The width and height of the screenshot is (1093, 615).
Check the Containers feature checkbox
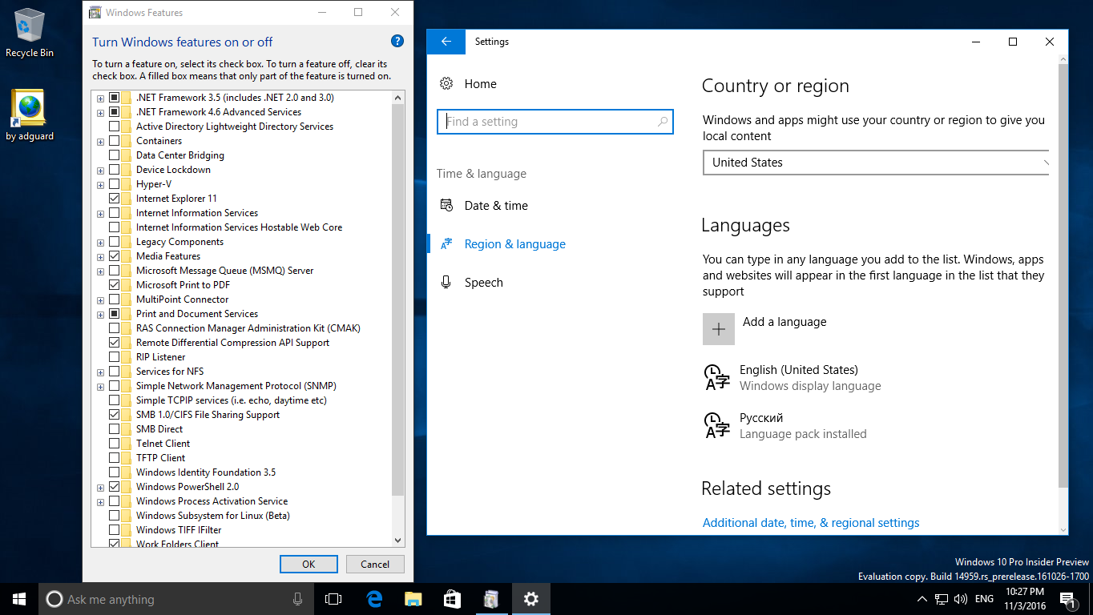pyautogui.click(x=114, y=141)
